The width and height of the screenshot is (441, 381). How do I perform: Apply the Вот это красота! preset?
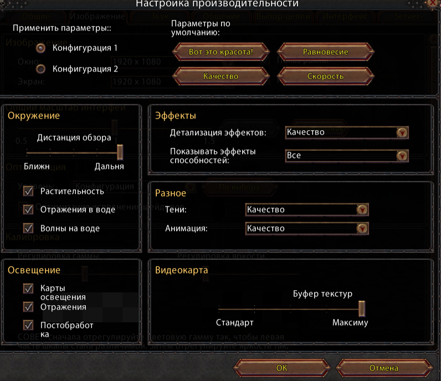[221, 52]
